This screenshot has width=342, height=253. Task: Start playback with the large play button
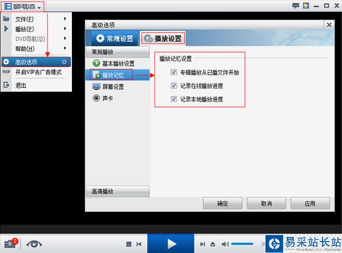point(171,243)
